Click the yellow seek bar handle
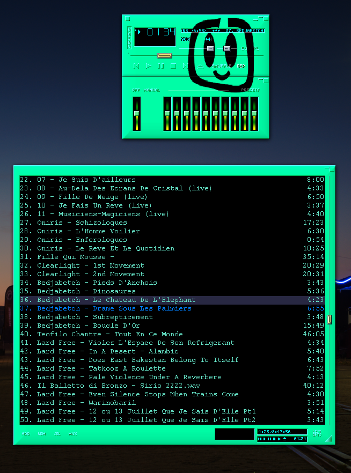This screenshot has height=473, width=351. [x=164, y=56]
